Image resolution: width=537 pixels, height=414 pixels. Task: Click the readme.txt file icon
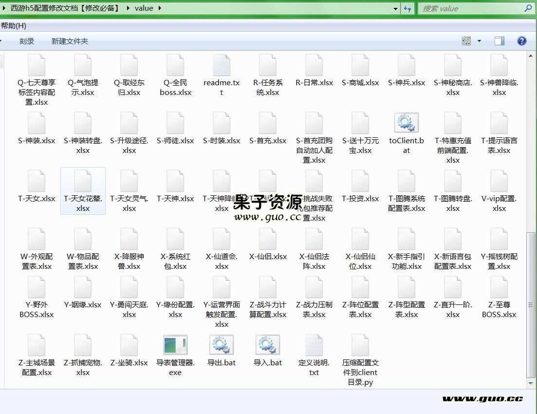(222, 66)
